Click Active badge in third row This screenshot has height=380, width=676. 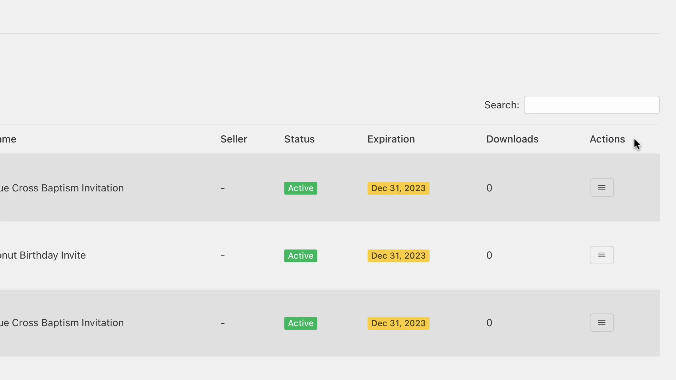pyautogui.click(x=300, y=323)
